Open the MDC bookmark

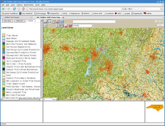point(118,13)
